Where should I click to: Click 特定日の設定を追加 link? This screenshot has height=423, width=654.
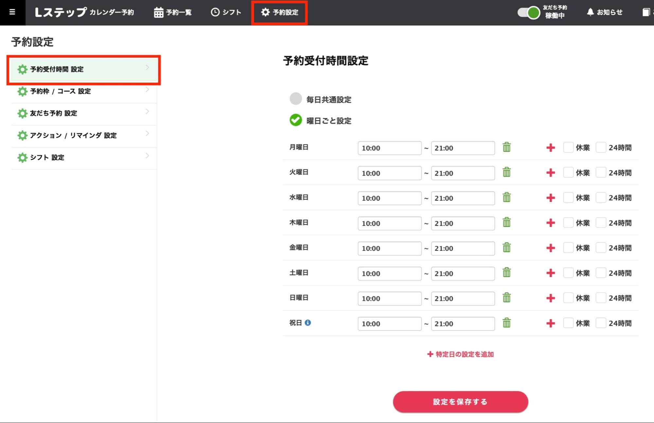460,354
